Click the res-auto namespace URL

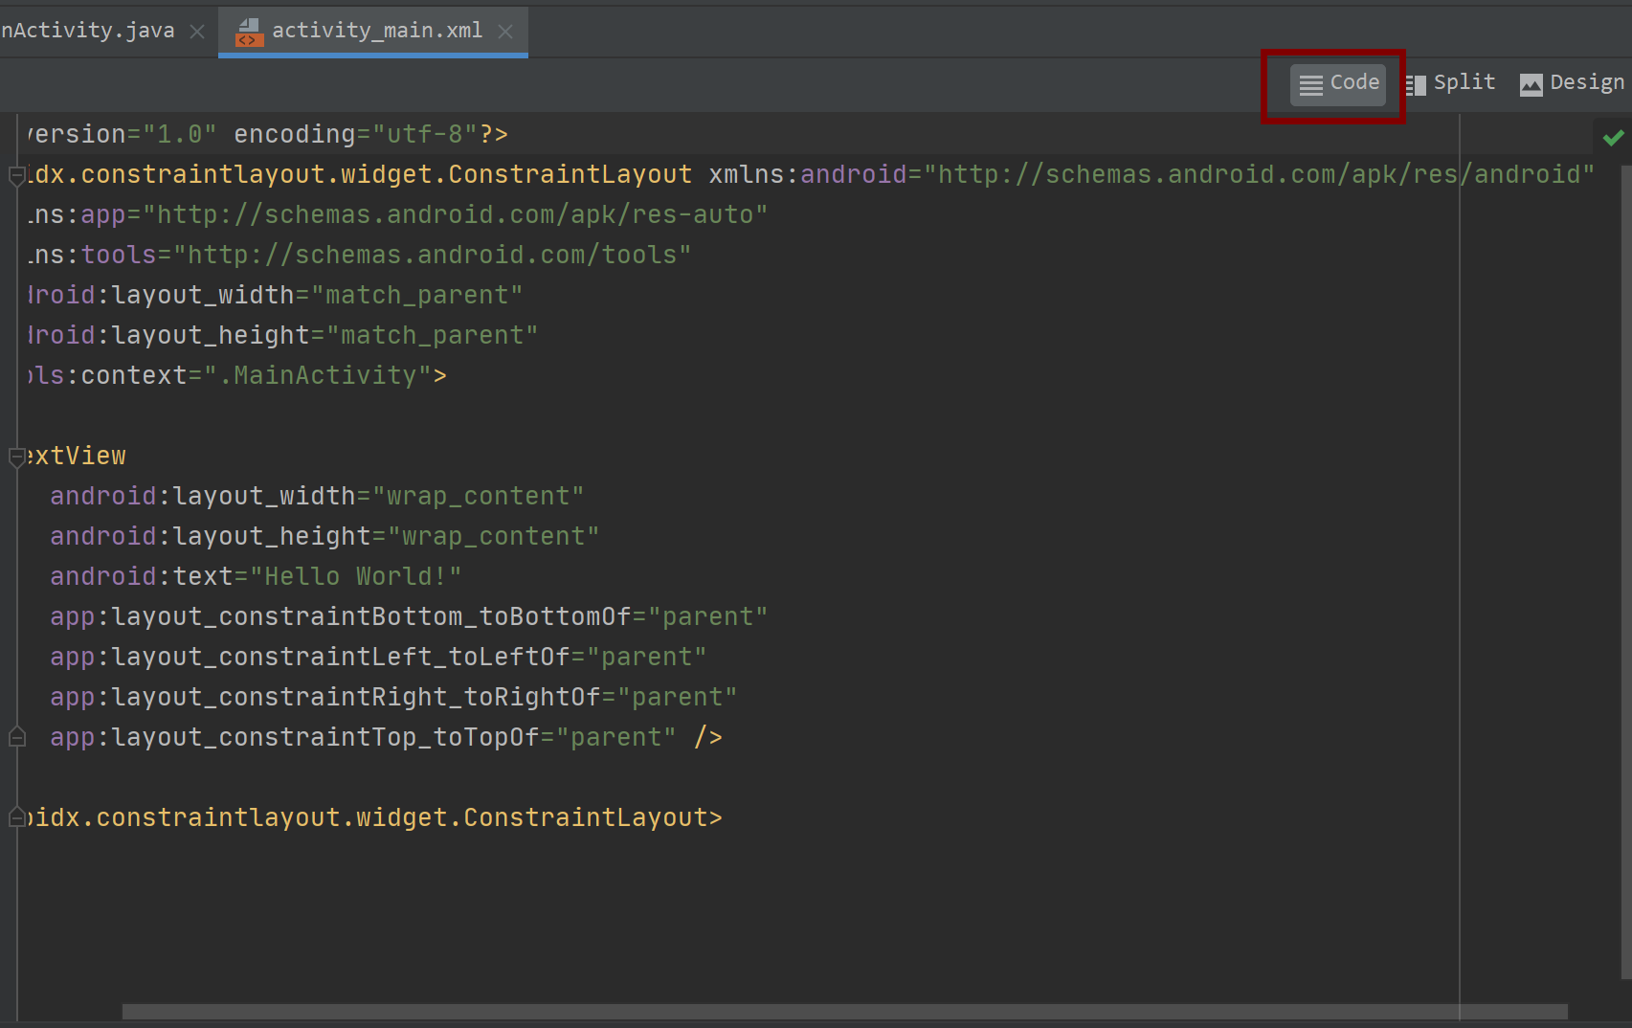point(455,214)
